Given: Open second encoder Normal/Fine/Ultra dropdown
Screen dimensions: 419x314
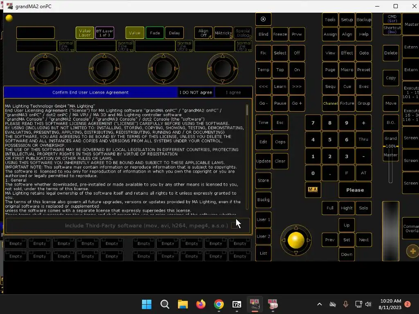Looking at the screenshot, I should [x=125, y=46].
